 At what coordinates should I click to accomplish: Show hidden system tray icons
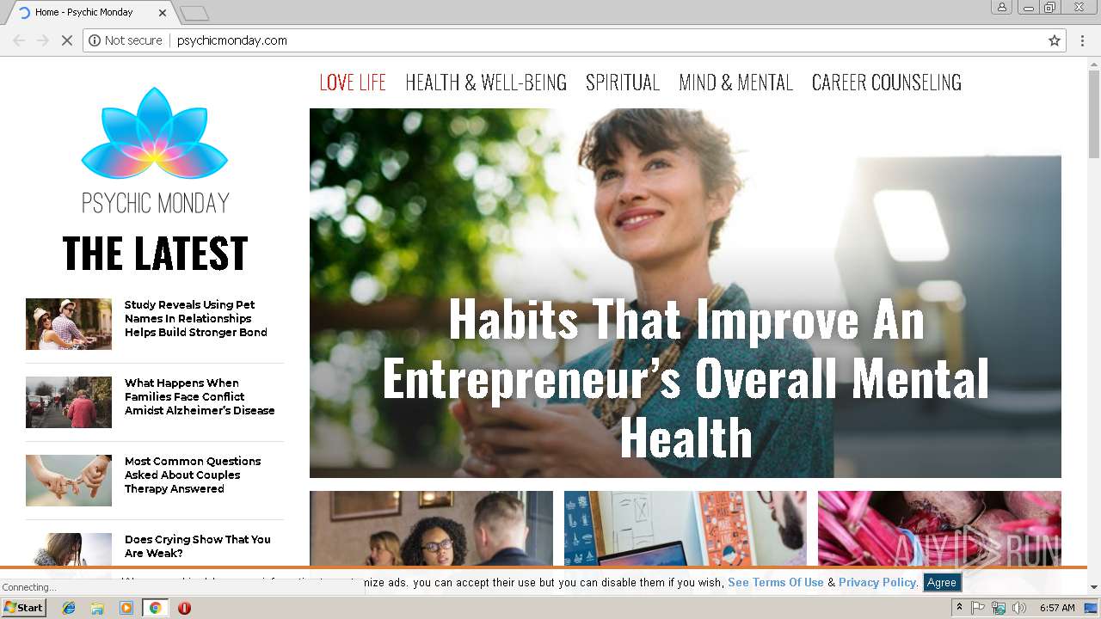tap(959, 608)
